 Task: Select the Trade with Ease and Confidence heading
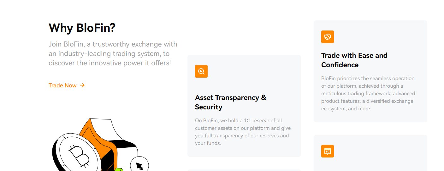[x=354, y=60]
